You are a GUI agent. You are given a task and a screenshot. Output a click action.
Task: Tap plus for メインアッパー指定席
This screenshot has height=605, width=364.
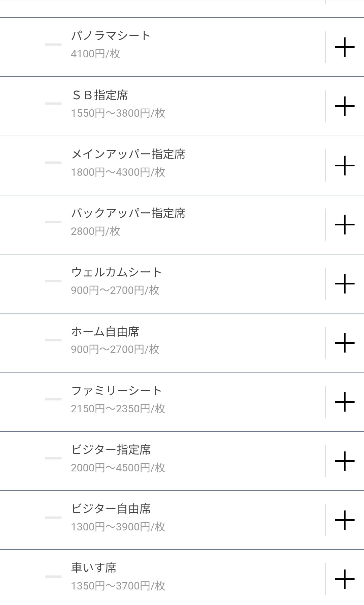[x=344, y=165]
